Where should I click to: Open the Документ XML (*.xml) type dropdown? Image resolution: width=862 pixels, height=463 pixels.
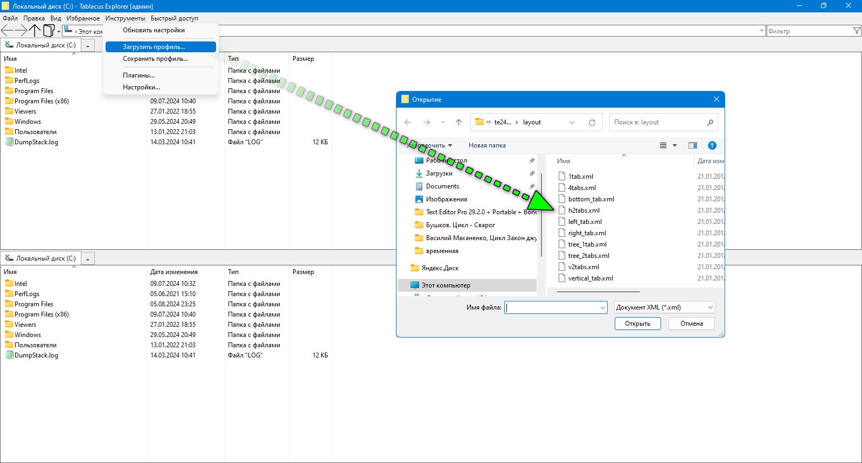665,307
